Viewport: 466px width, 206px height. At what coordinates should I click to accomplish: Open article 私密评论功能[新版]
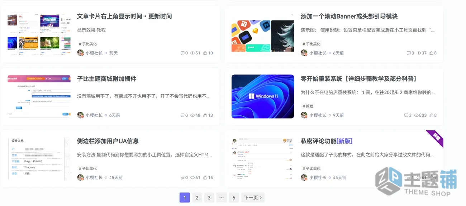(327, 141)
